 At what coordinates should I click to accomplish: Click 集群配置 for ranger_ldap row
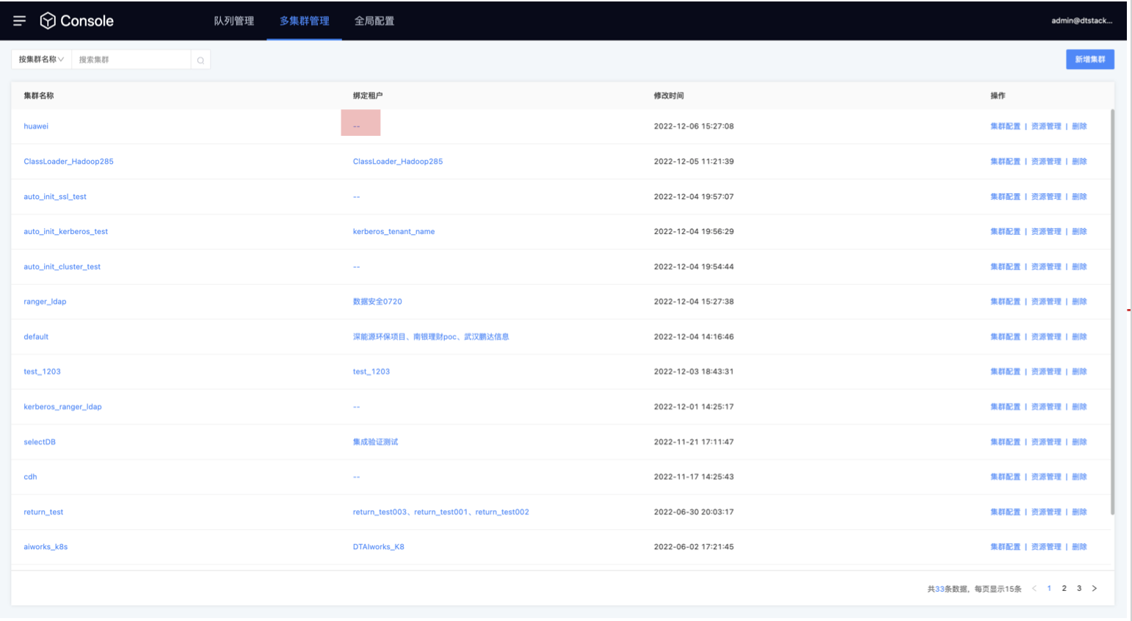[x=1005, y=302]
